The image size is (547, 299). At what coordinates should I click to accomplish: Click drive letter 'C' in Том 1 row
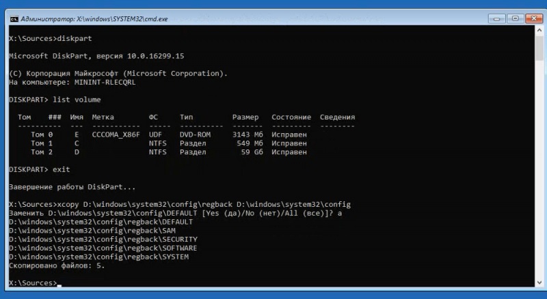[x=77, y=143]
